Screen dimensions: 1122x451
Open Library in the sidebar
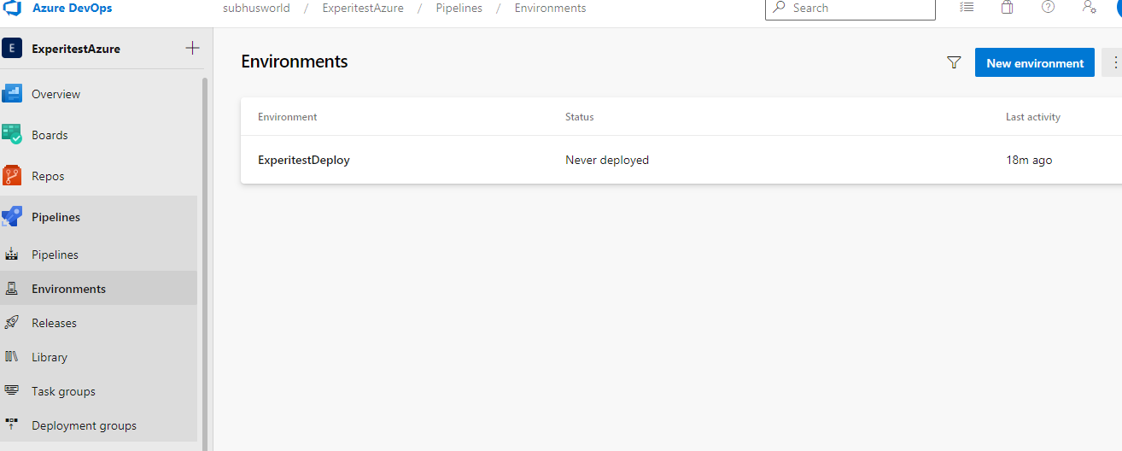[x=98, y=357]
